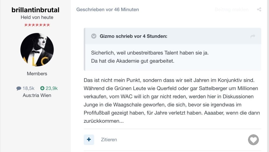The image size is (269, 152).
Task: Click the red star rank pips
Action: pyautogui.click(x=37, y=25)
